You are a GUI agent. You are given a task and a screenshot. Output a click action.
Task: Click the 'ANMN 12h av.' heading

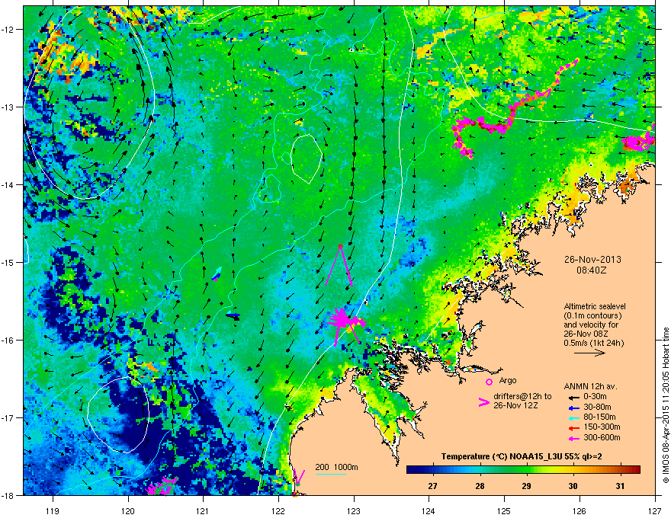click(x=590, y=386)
